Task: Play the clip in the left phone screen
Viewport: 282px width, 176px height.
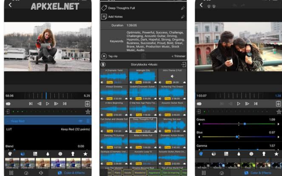Action: (x=47, y=104)
